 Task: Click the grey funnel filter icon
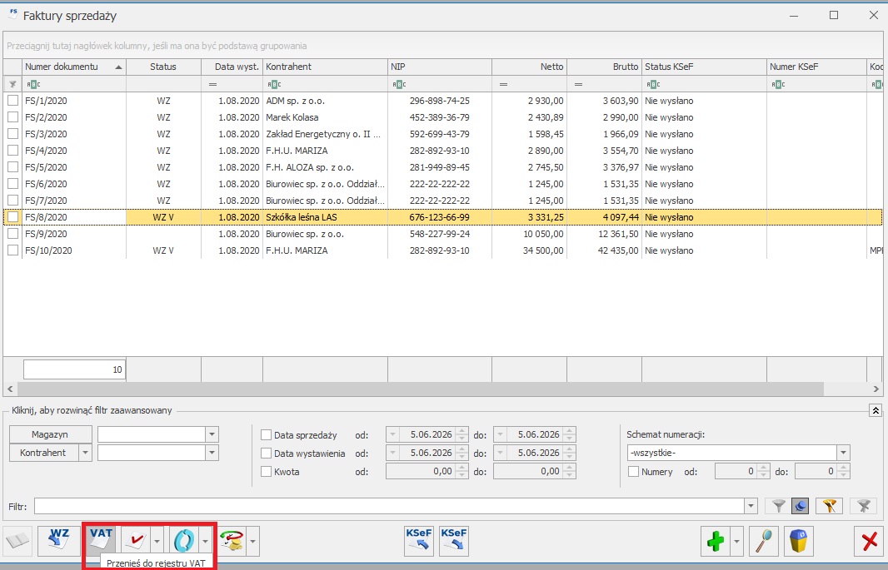click(779, 506)
